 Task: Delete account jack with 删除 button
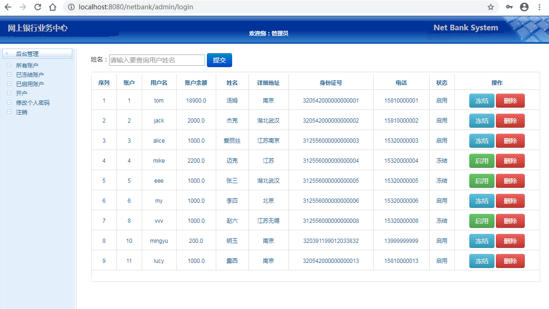(510, 120)
